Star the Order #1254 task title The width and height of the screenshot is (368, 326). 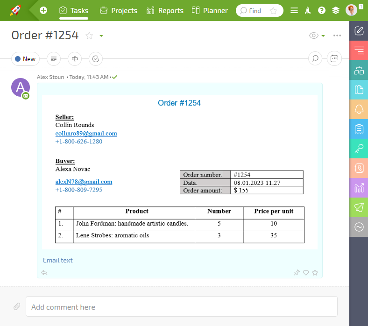(x=89, y=35)
